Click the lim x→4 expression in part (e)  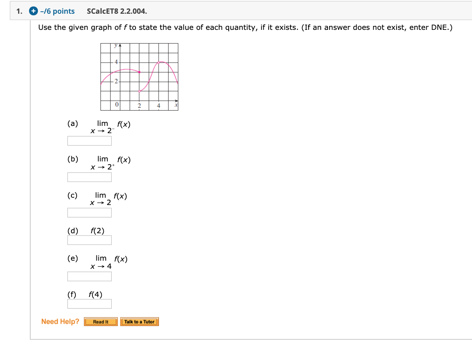coord(108,261)
